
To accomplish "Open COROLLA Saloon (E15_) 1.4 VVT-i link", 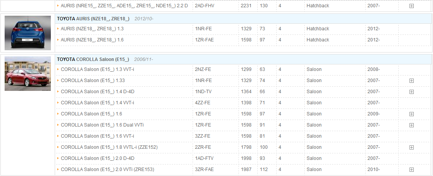I will coord(97,103).
